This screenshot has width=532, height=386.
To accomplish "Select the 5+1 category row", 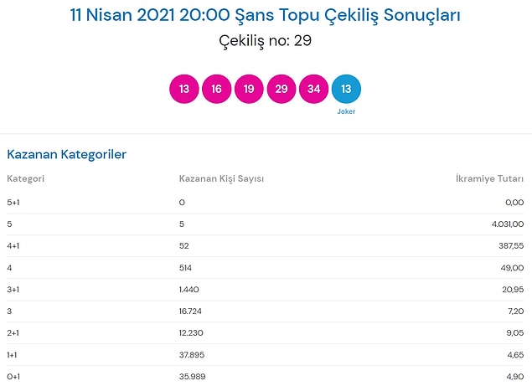I will [x=266, y=203].
